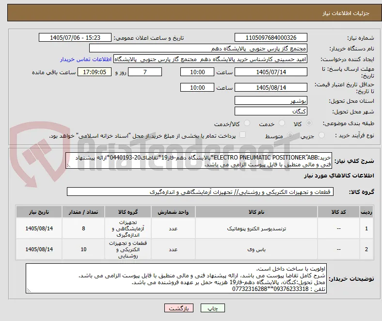Image resolution: width=382 pixels, height=321 pixels.
Task: Click the گروه کالا field
Action: pos(200,192)
